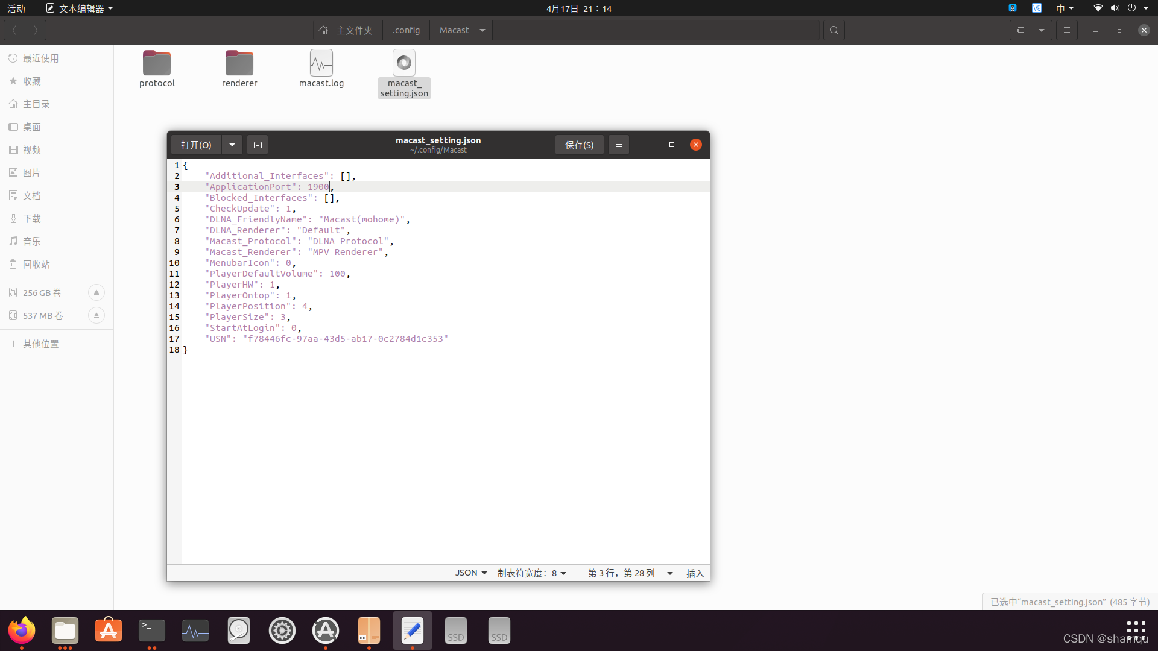Viewport: 1158px width, 651px height.
Task: Open the JSON language selector dropdown
Action: click(470, 573)
